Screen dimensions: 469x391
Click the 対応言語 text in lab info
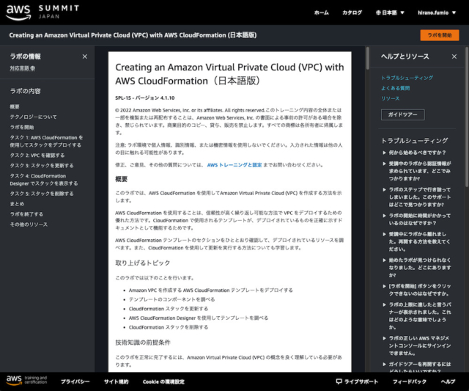pyautogui.click(x=23, y=68)
